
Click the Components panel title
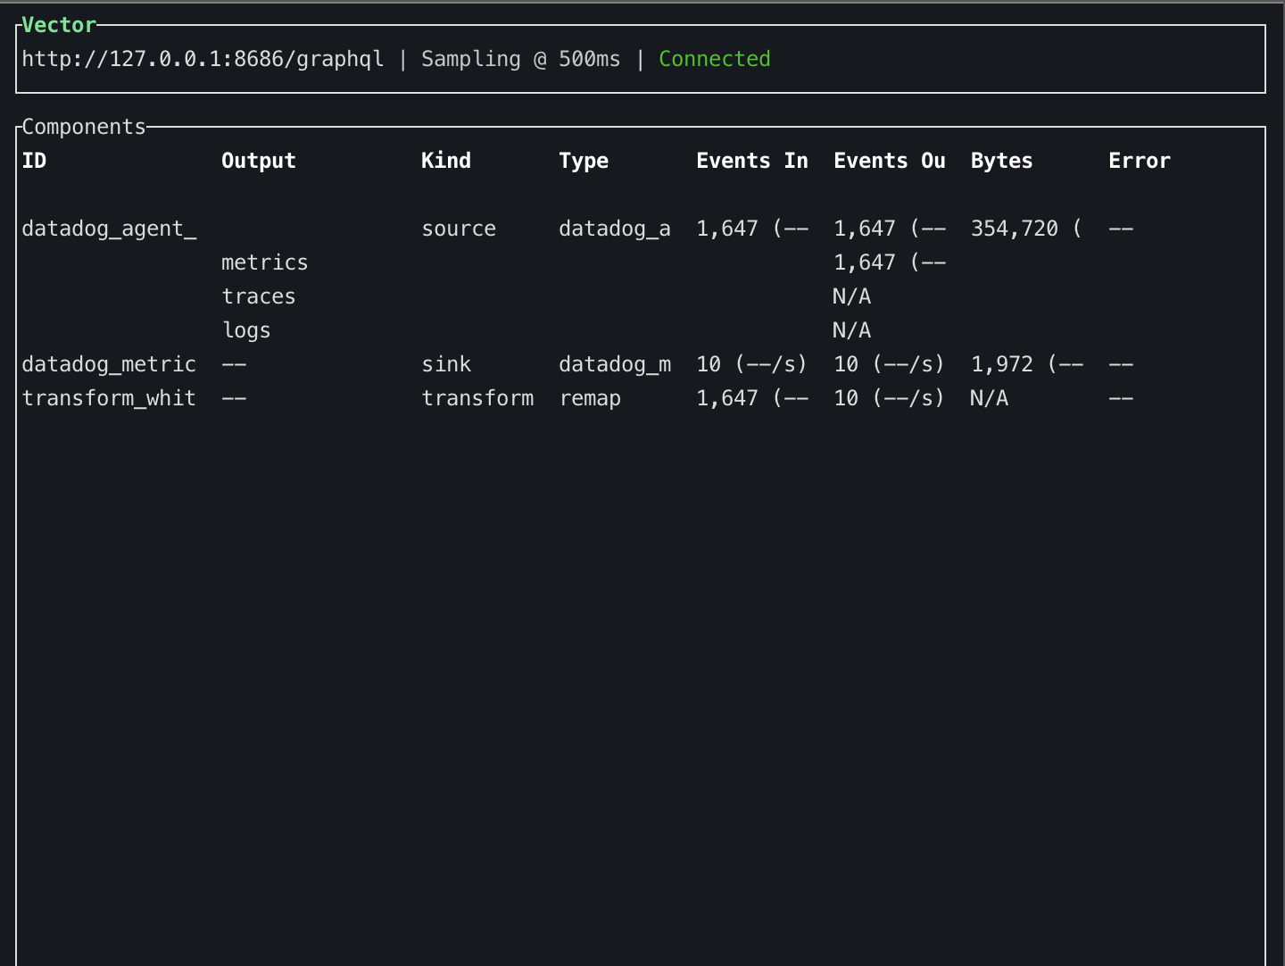[84, 127]
